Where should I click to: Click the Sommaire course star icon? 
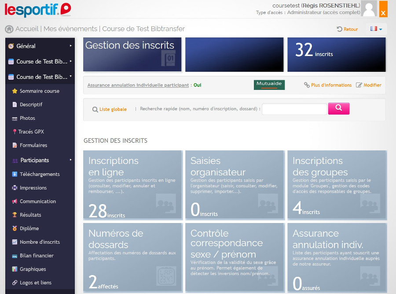[15, 91]
